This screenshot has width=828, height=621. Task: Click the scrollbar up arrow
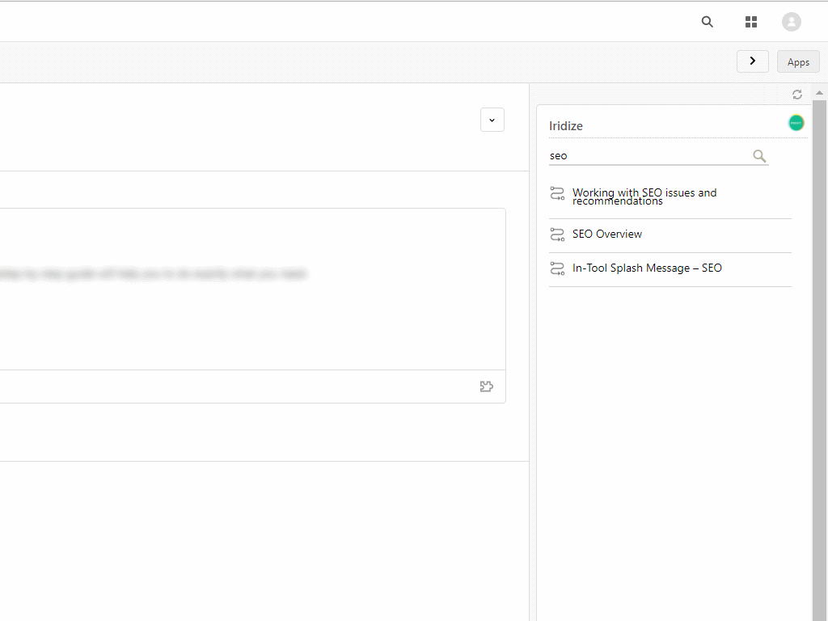click(819, 92)
